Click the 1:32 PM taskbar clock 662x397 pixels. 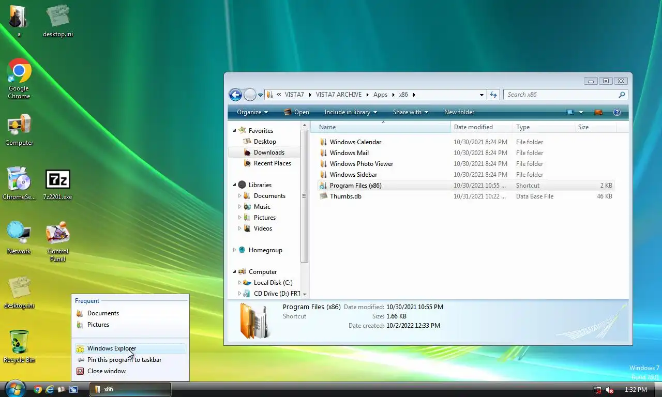tap(636, 390)
